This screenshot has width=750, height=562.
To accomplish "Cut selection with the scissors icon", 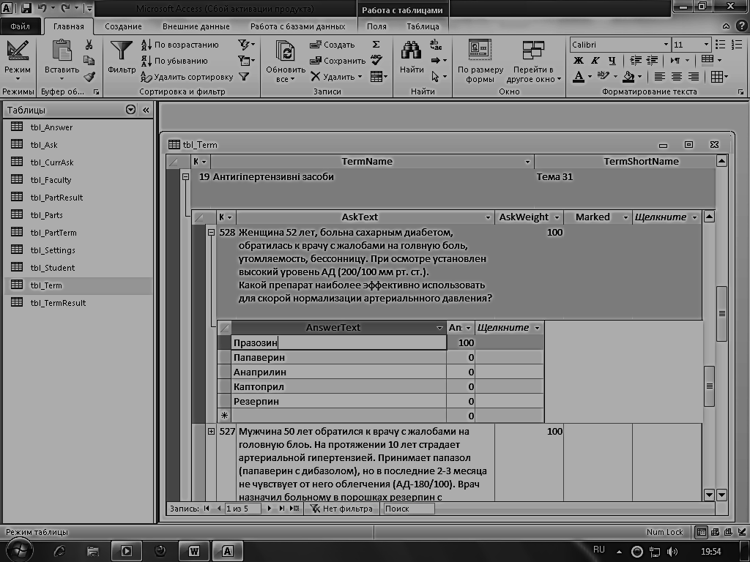I will click(89, 45).
